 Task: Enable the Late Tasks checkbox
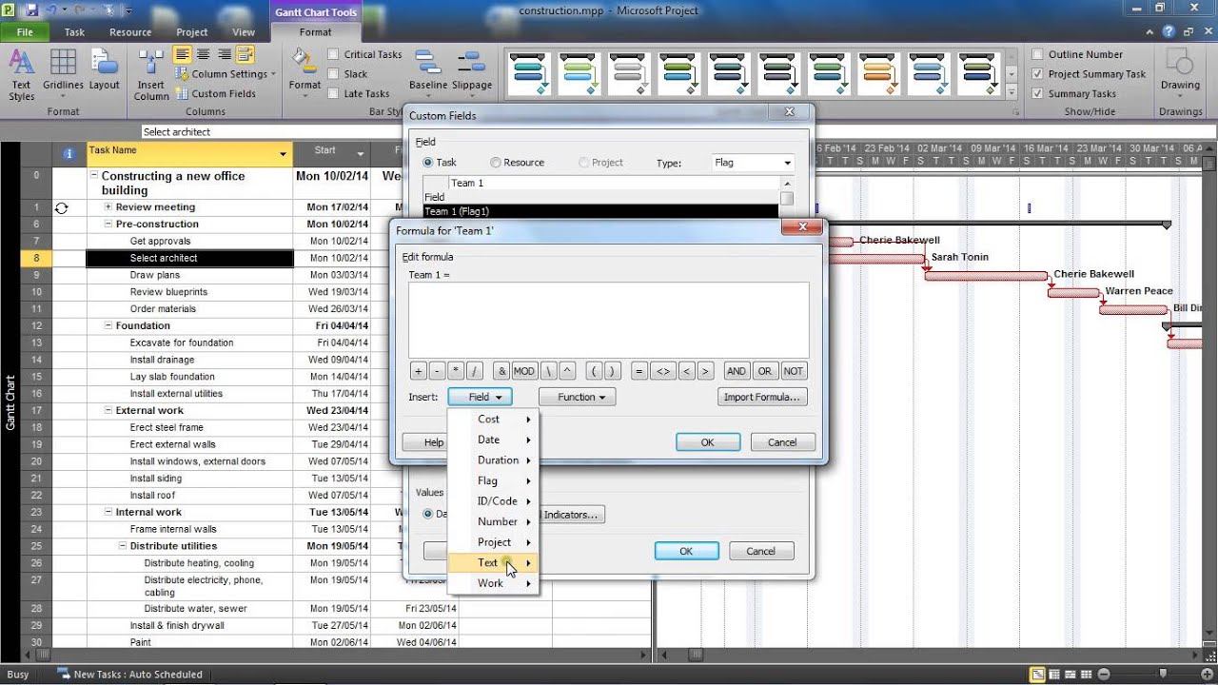pyautogui.click(x=333, y=93)
